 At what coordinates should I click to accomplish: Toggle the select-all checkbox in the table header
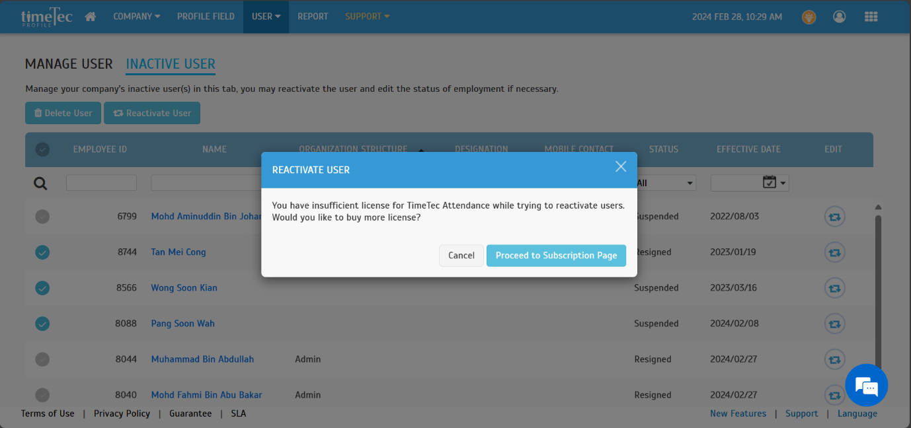pos(42,149)
